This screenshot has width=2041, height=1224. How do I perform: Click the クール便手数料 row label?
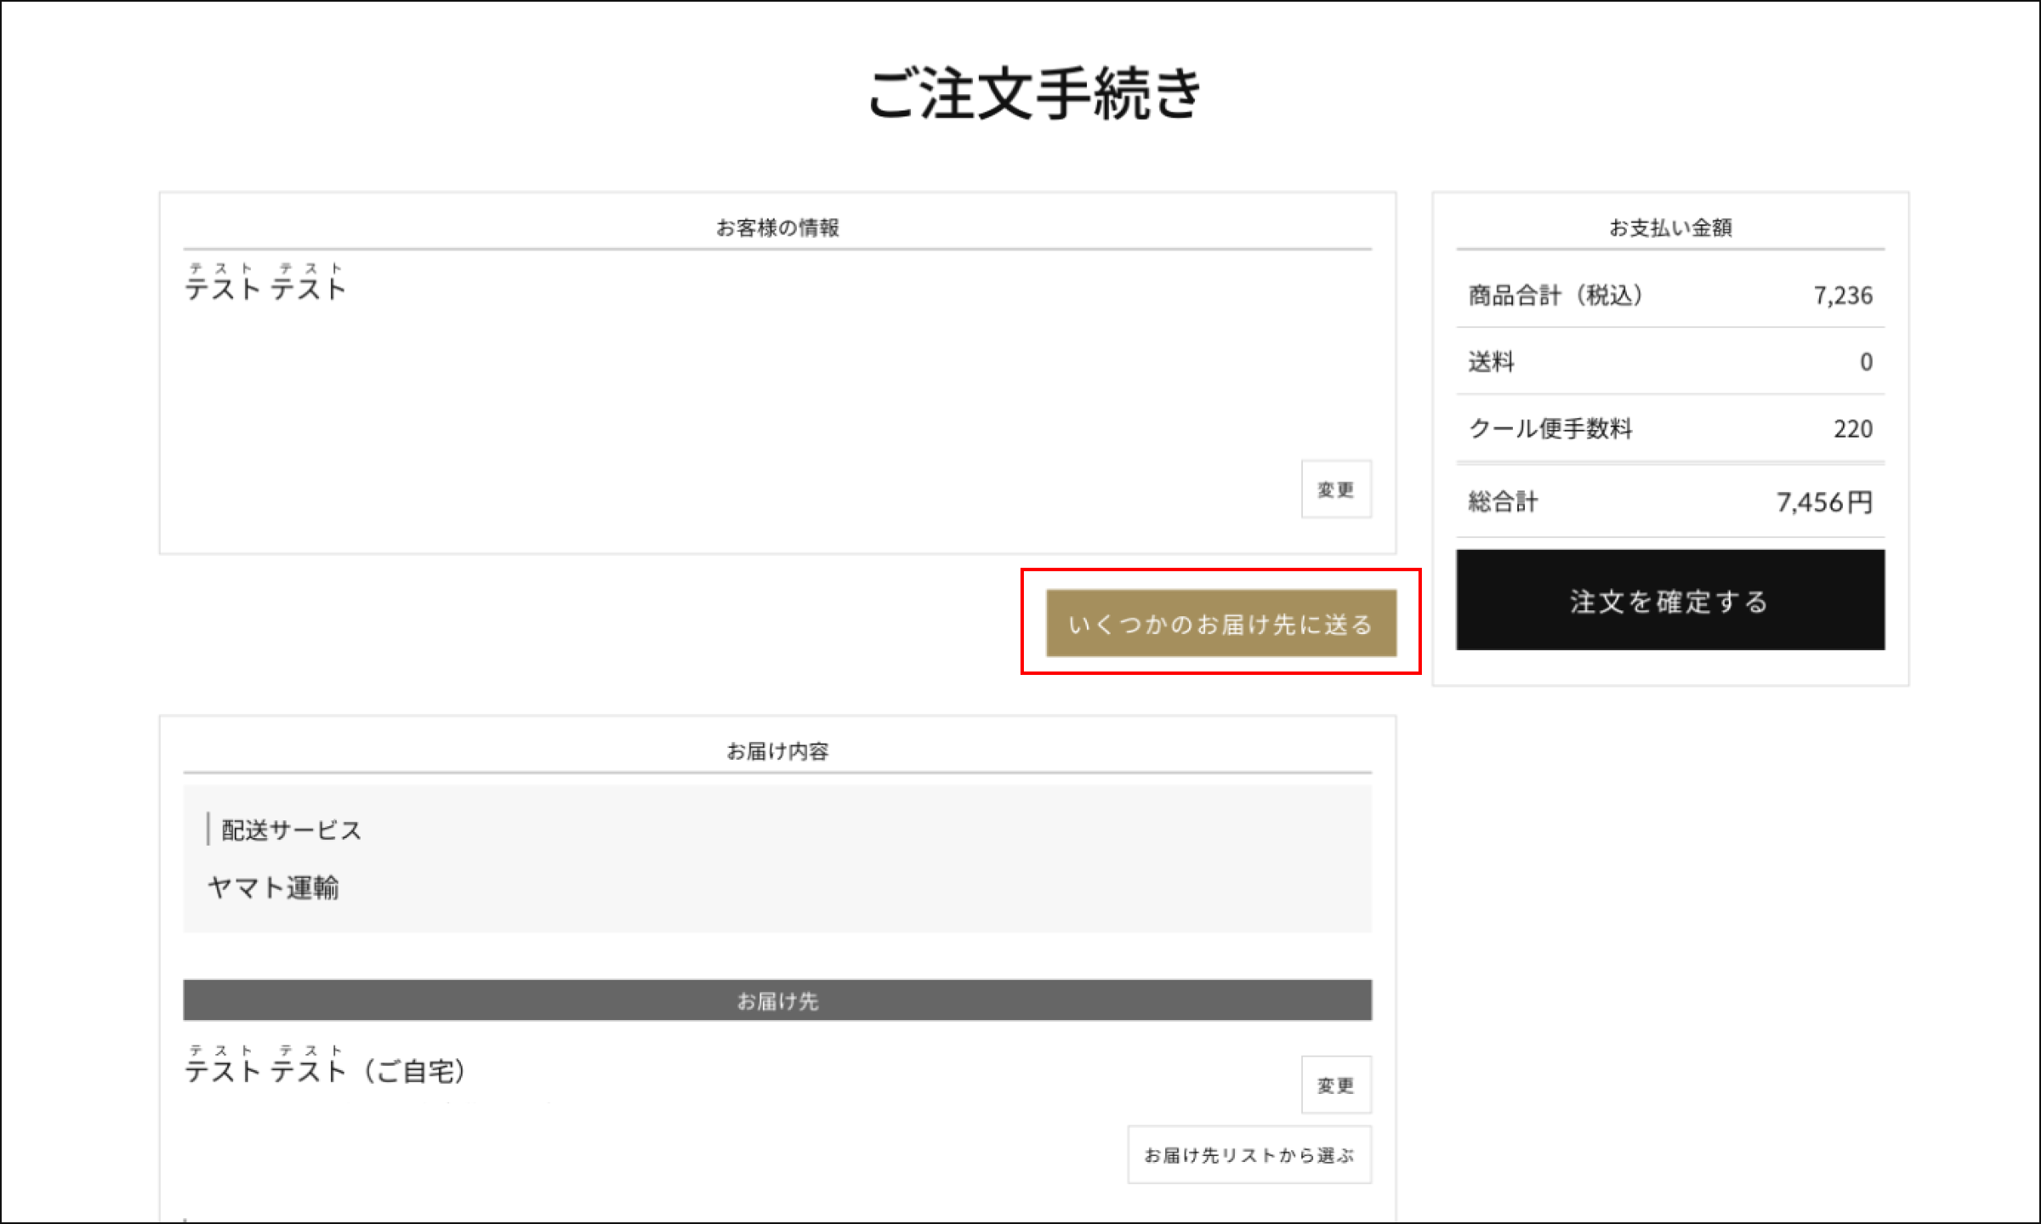tap(1550, 428)
